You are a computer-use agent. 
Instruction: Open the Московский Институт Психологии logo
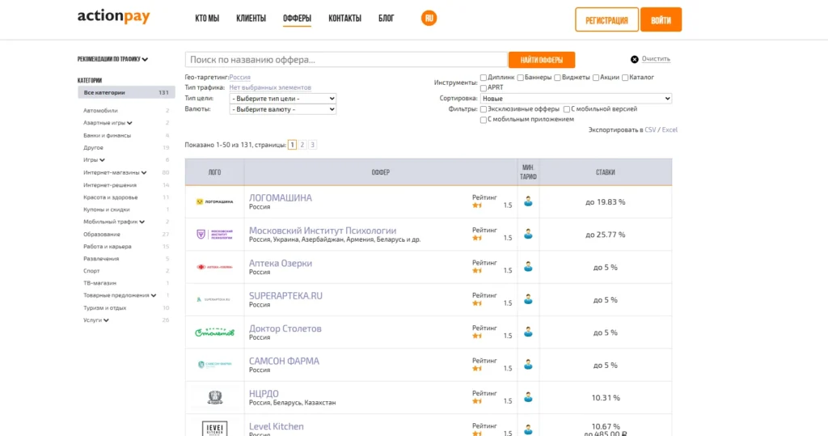click(x=214, y=234)
